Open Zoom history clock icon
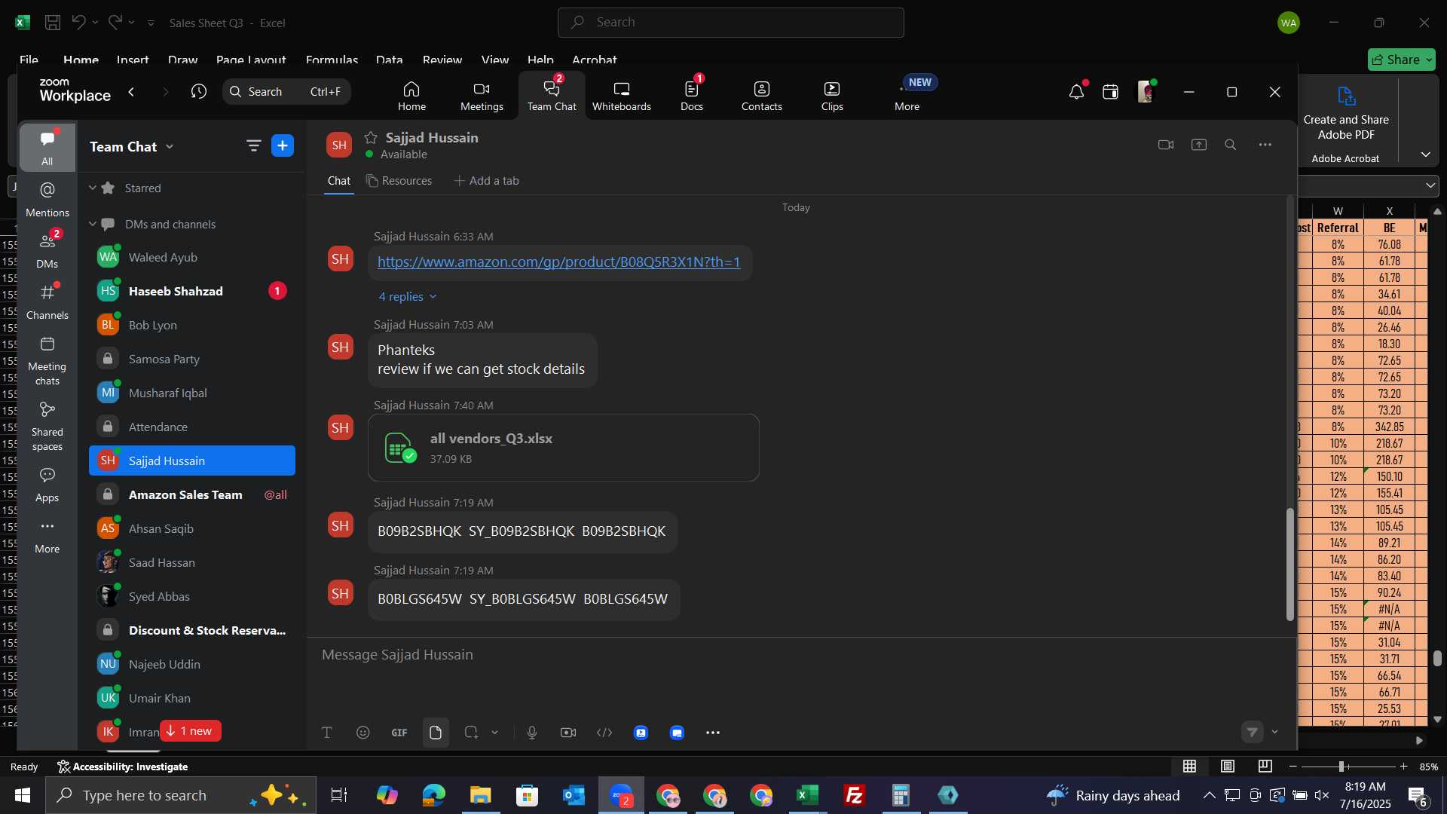Image resolution: width=1447 pixels, height=814 pixels. (x=199, y=91)
